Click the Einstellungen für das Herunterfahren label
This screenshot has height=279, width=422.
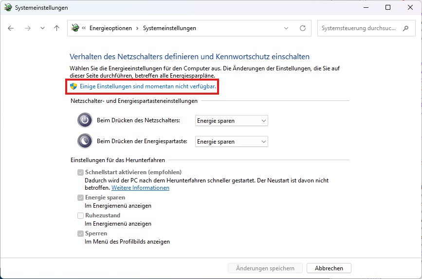118,160
